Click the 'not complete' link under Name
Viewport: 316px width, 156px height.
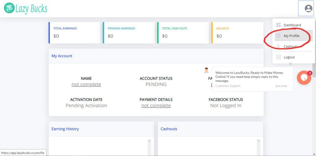pos(86,84)
